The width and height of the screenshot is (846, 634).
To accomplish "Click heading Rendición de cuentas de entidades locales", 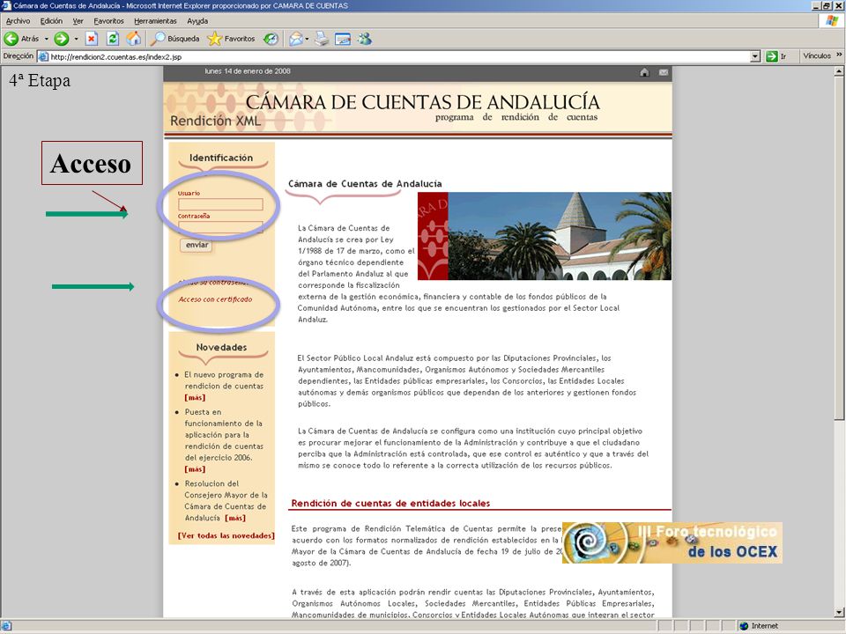I will point(390,503).
